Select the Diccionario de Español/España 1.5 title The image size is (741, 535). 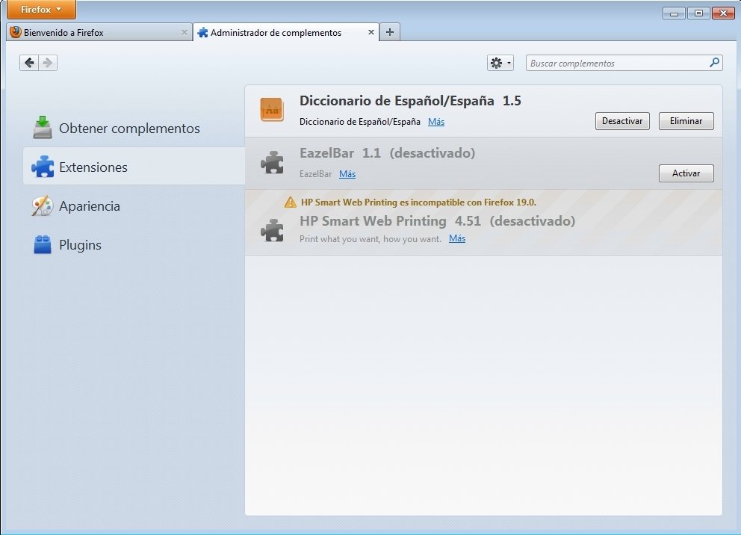[410, 101]
